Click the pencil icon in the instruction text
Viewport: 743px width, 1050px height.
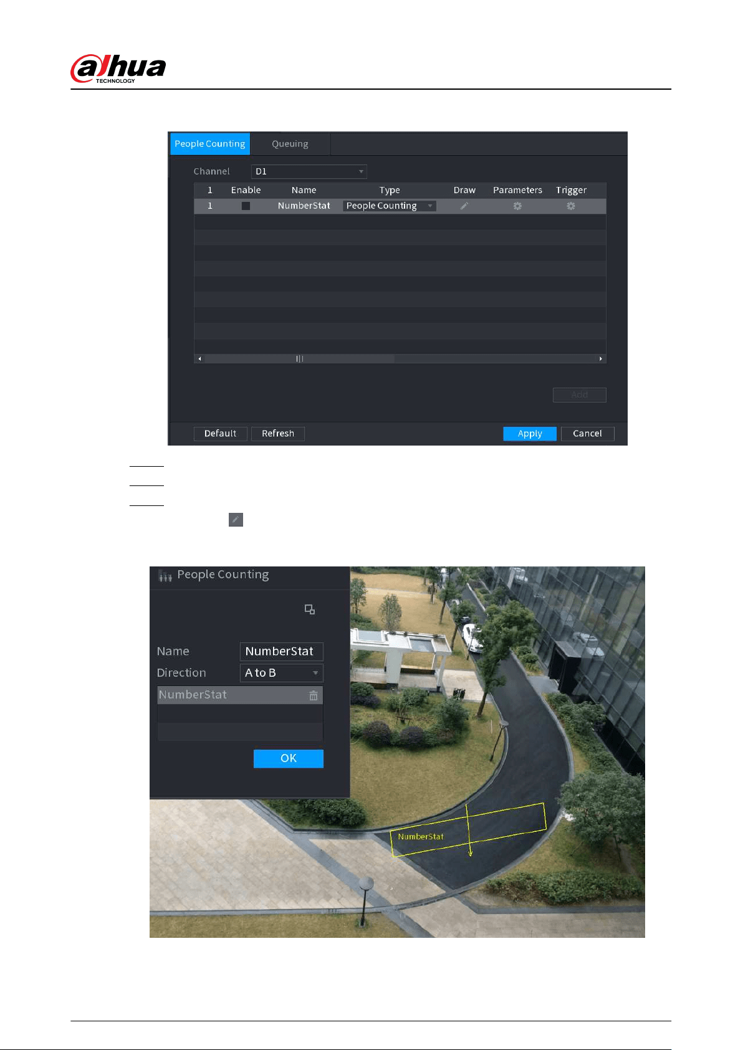pyautogui.click(x=236, y=520)
